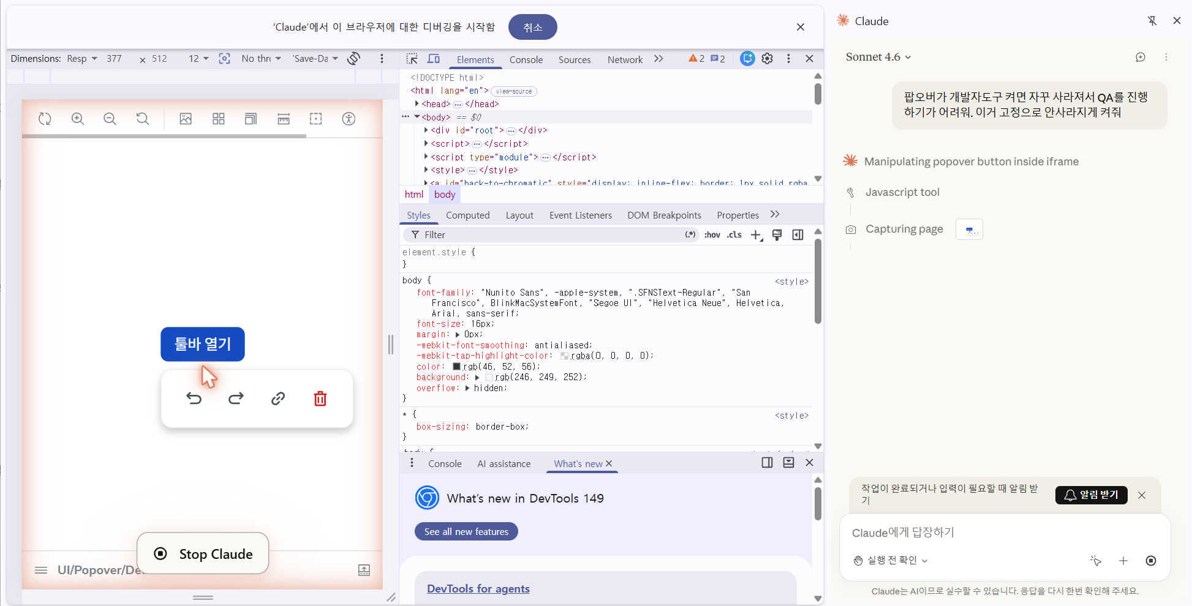
Task: Activate the inspect element picker icon
Action: point(412,59)
